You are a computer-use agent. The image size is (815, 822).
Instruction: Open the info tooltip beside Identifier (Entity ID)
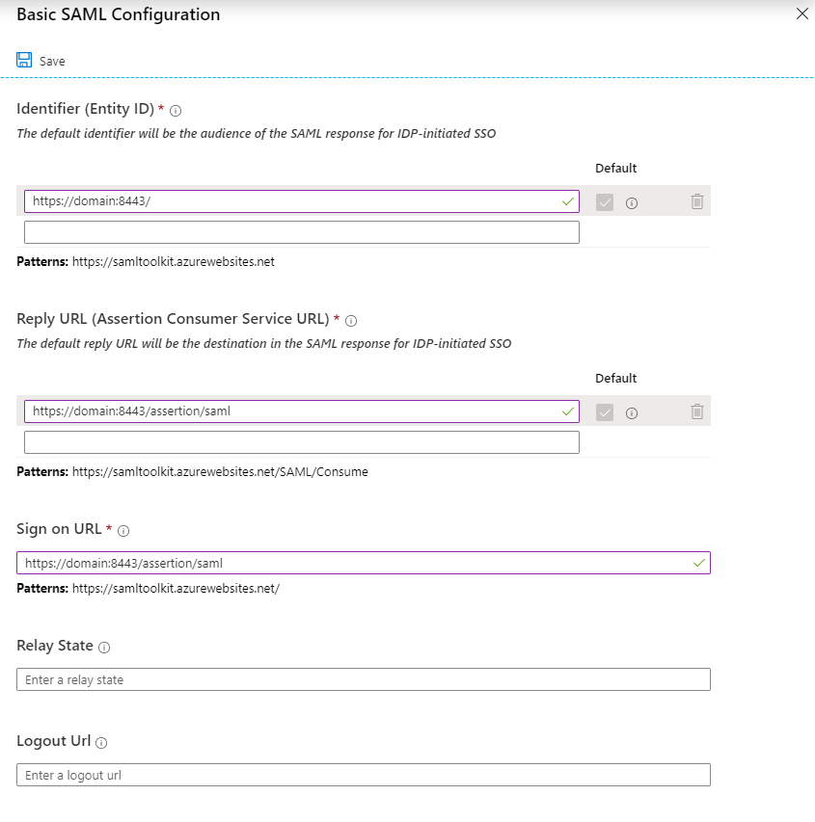(x=175, y=111)
